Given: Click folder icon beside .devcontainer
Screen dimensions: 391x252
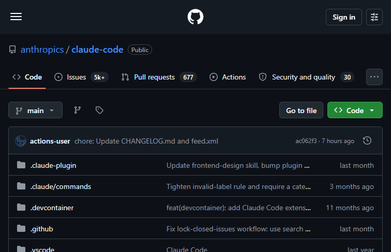Looking at the screenshot, I should click(21, 207).
